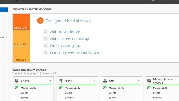Click the 'Roles: 4' summary text
Image resolution: width=179 pixels, height=101 pixels.
[16, 73]
